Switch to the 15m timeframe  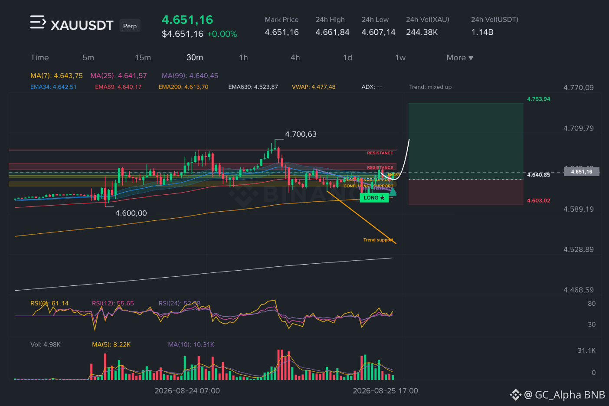(x=143, y=58)
